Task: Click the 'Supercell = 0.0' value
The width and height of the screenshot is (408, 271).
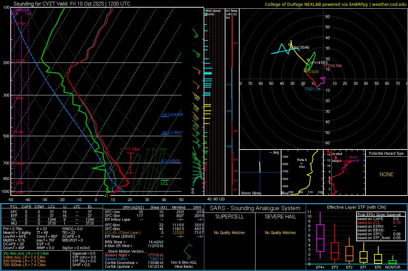Action: click(84, 253)
